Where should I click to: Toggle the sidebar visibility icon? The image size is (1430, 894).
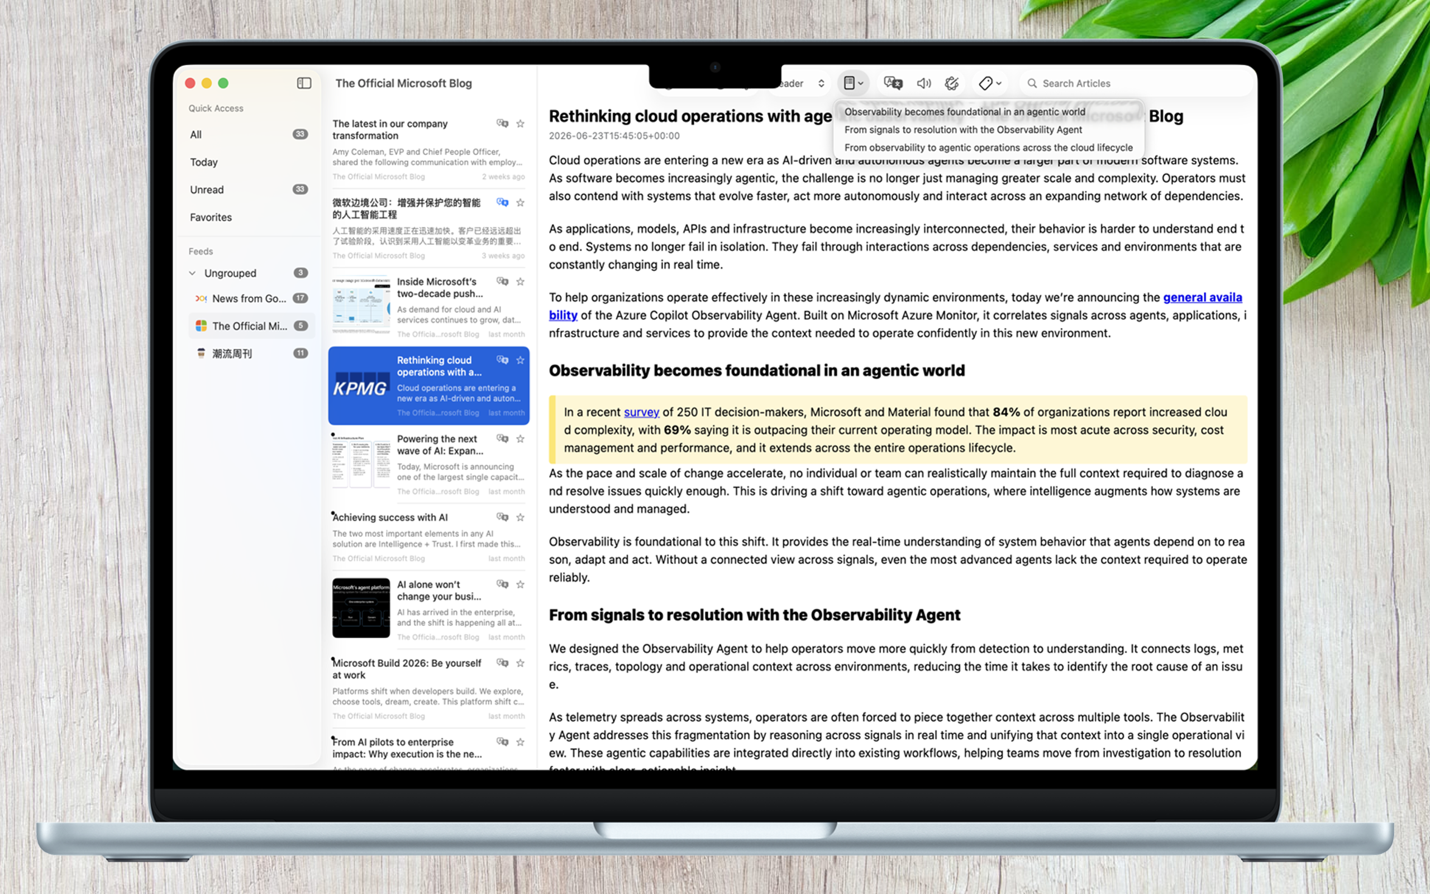(304, 83)
